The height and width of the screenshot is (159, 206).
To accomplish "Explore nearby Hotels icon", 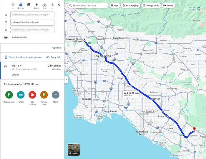I will tap(21, 95).
